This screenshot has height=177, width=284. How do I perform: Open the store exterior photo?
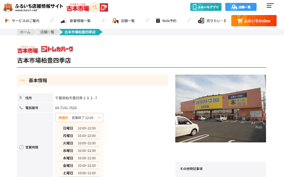coord(221,109)
